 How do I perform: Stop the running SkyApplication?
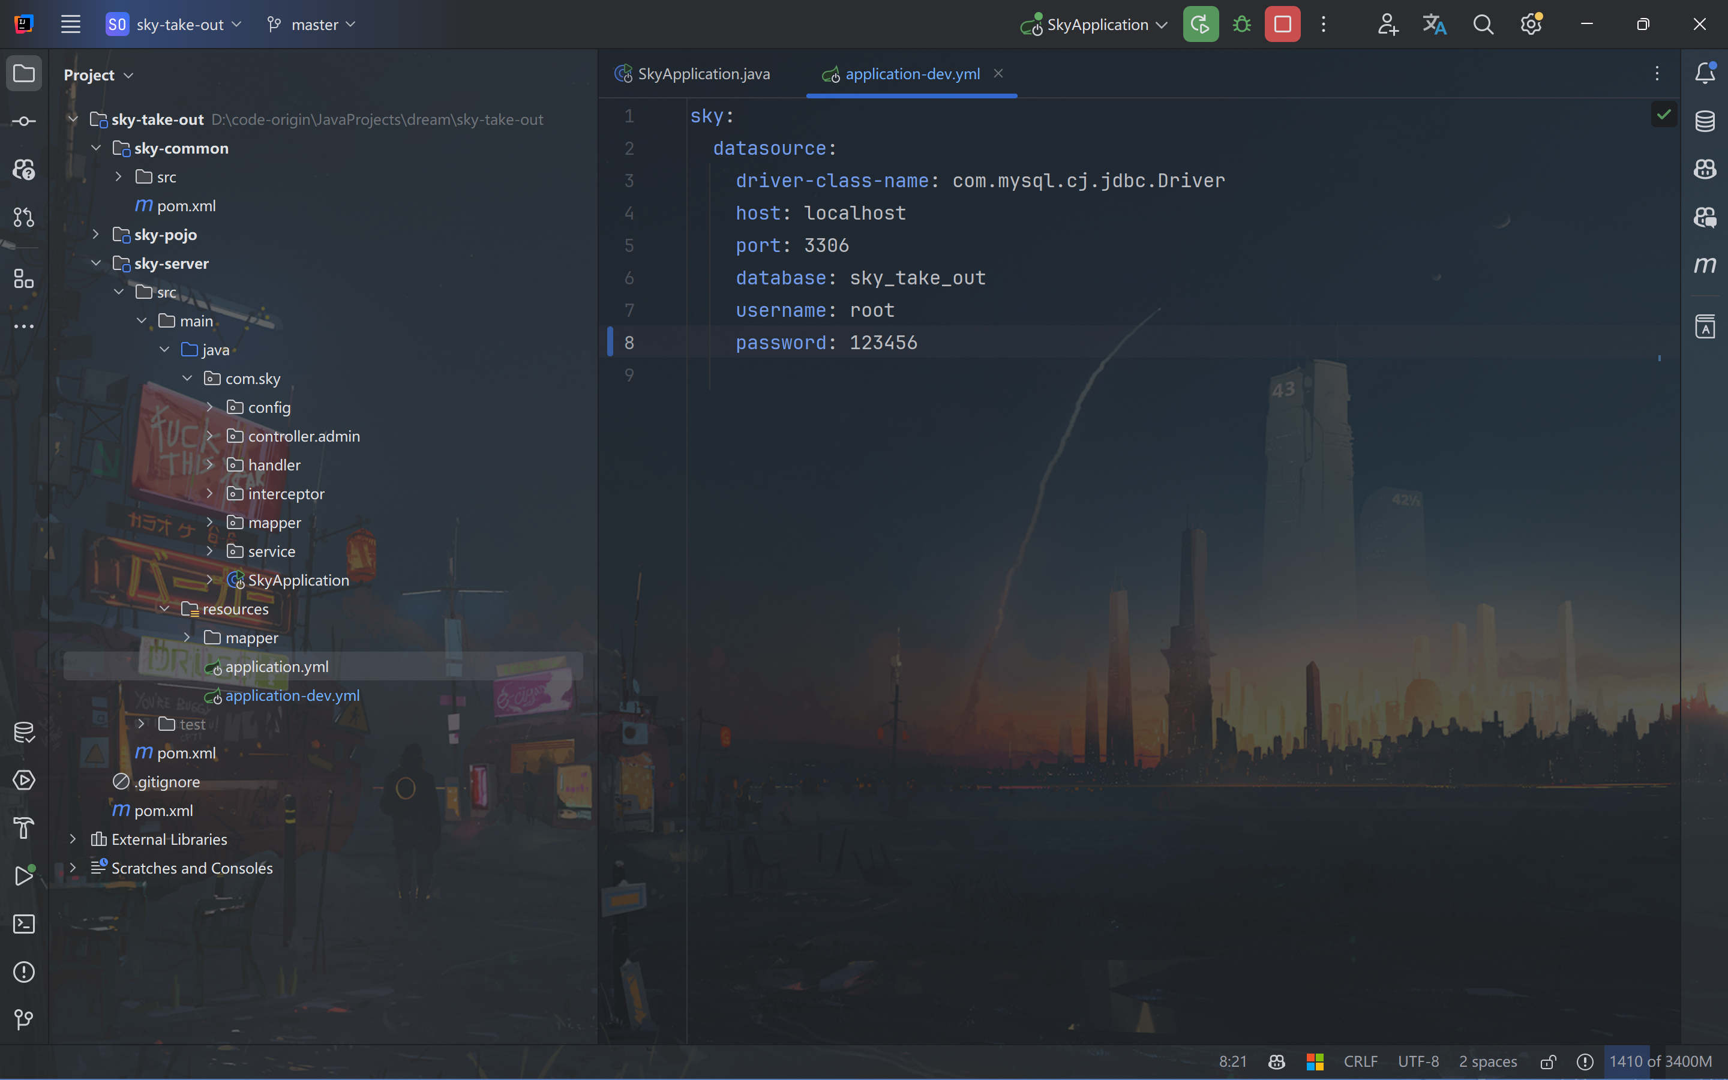1282,24
